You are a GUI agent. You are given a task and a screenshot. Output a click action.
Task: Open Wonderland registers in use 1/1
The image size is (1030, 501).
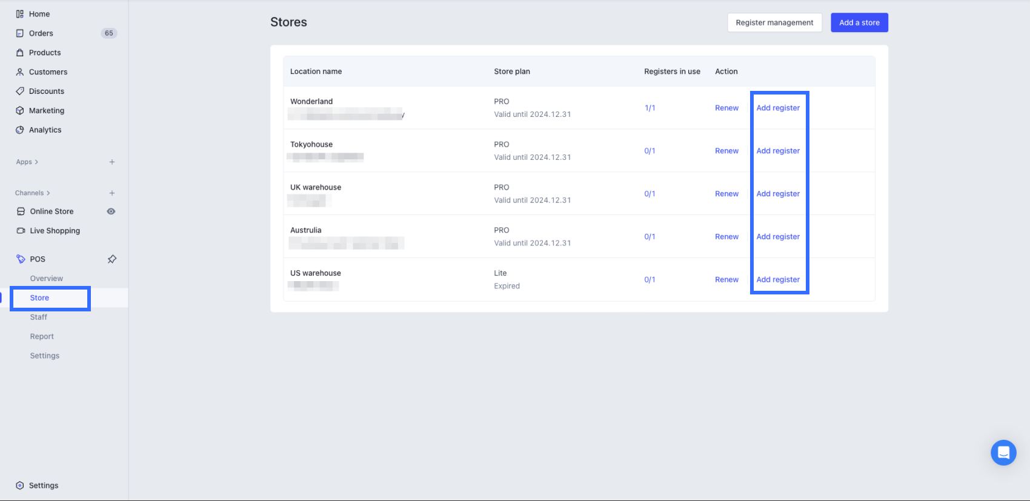650,108
